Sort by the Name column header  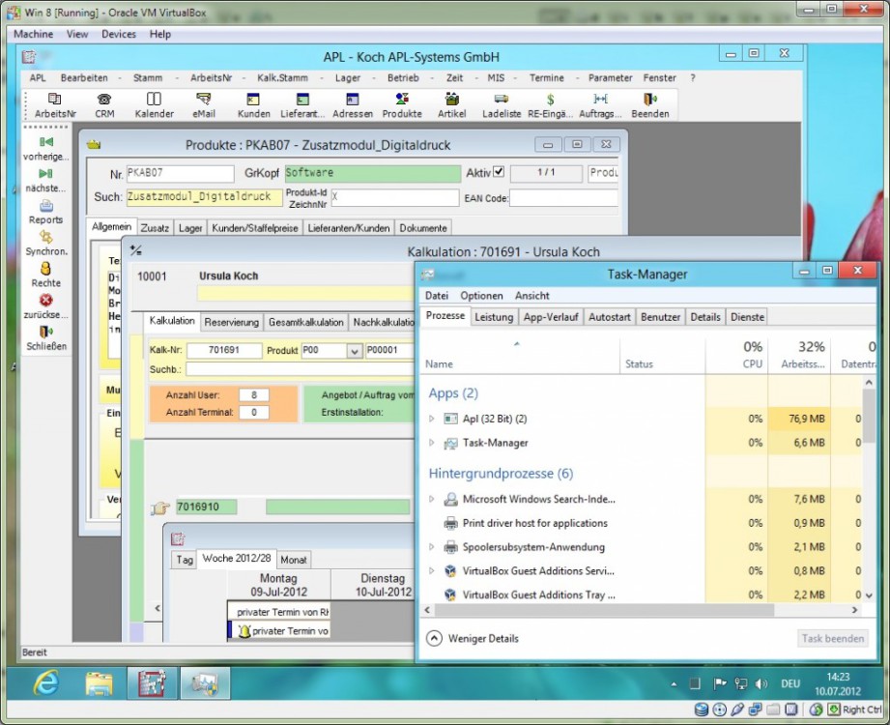[440, 363]
